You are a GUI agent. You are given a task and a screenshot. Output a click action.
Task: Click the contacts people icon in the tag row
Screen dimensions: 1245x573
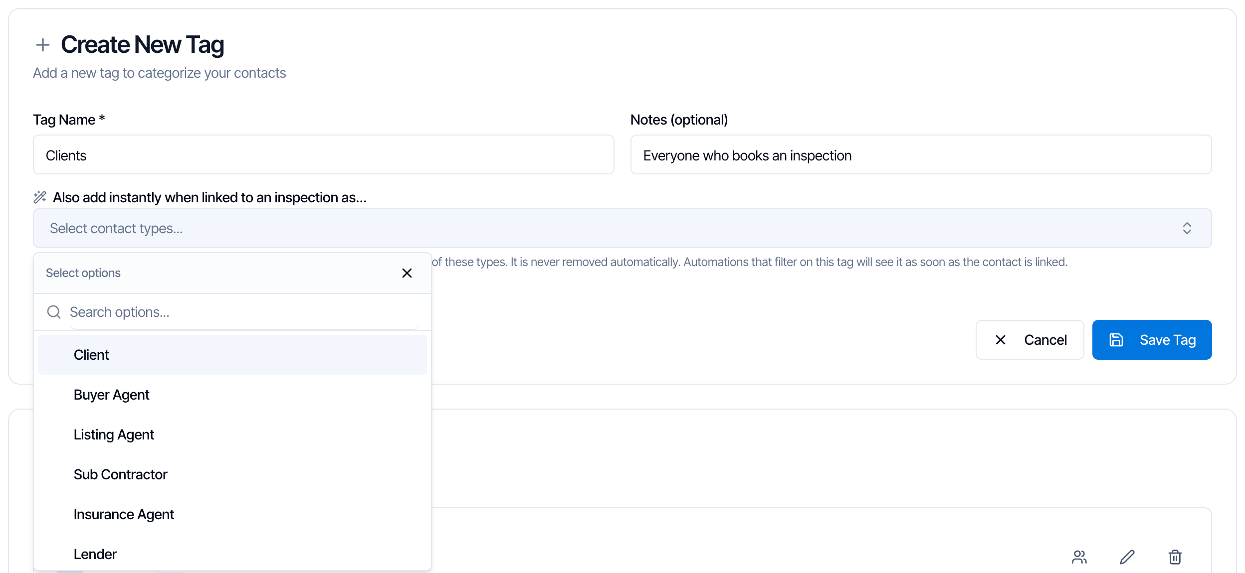(x=1079, y=557)
